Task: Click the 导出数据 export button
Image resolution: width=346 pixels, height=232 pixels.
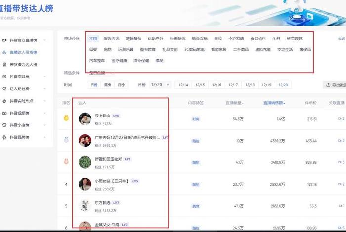Action: point(335,85)
